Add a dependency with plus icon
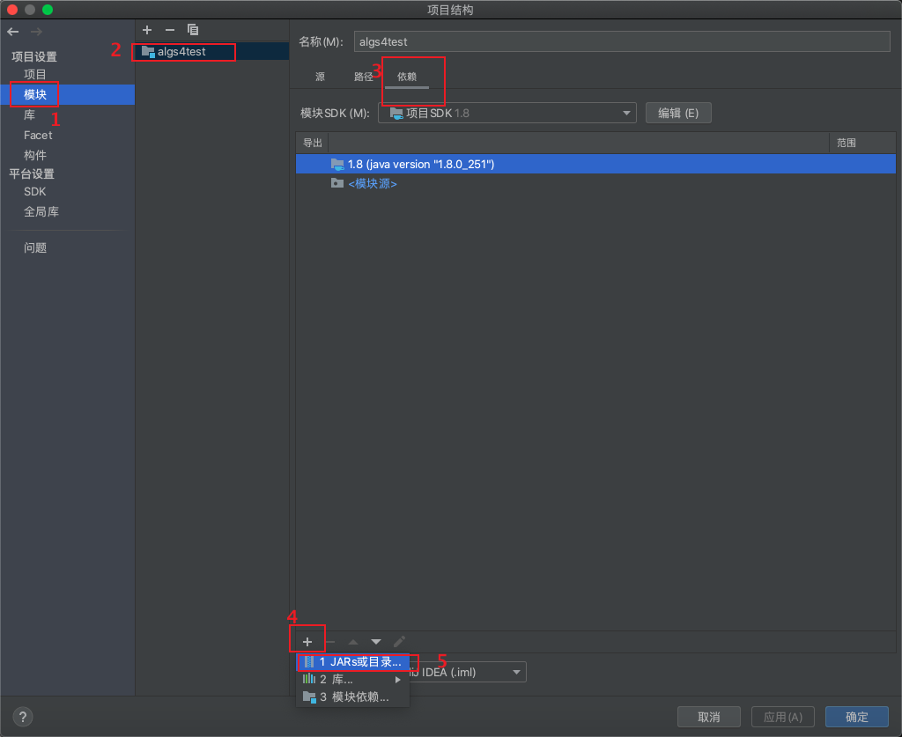This screenshot has width=902, height=737. [x=307, y=642]
